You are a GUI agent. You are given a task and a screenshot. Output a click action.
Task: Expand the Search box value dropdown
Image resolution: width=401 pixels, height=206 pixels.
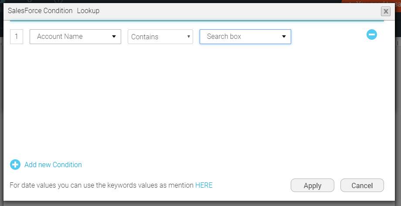tap(245, 37)
